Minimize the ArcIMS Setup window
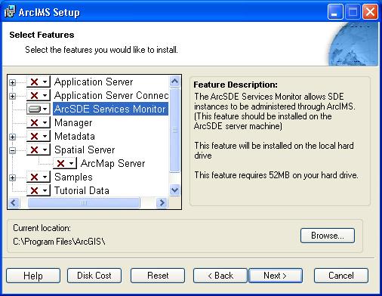Screen dimensions: 382x296 [335, 11]
